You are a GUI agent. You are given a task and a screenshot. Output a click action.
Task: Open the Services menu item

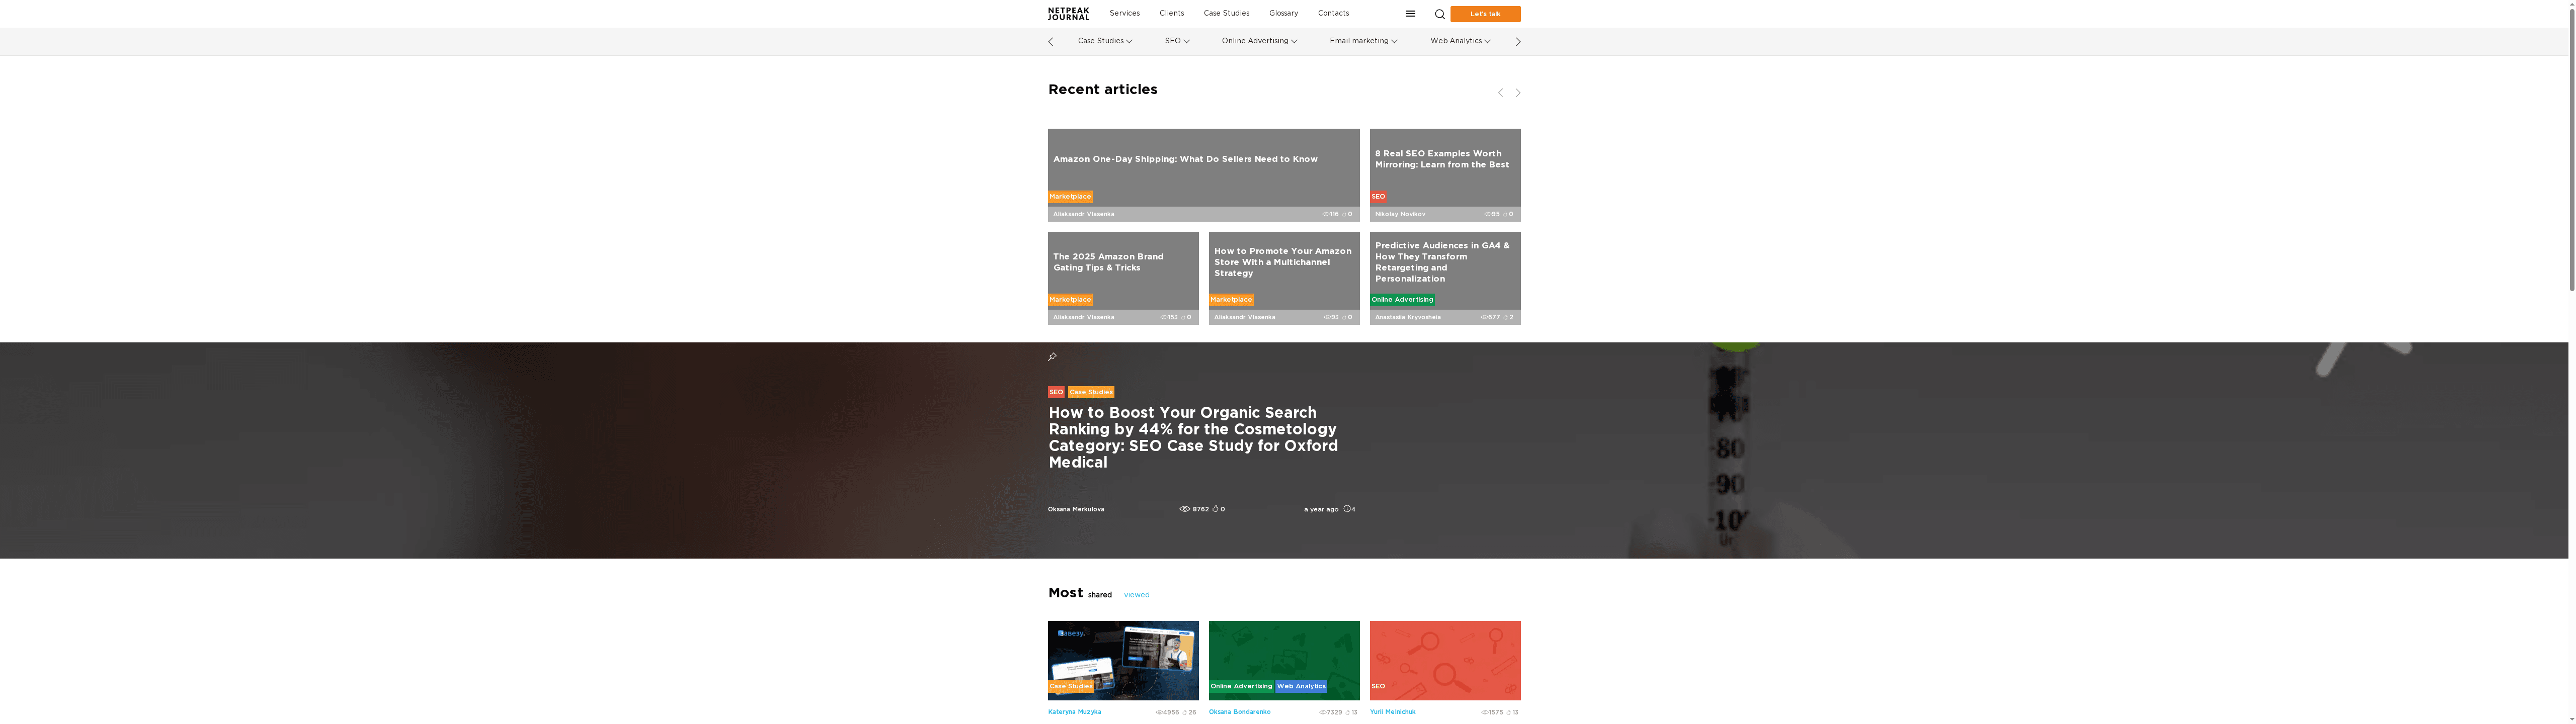pos(1124,14)
